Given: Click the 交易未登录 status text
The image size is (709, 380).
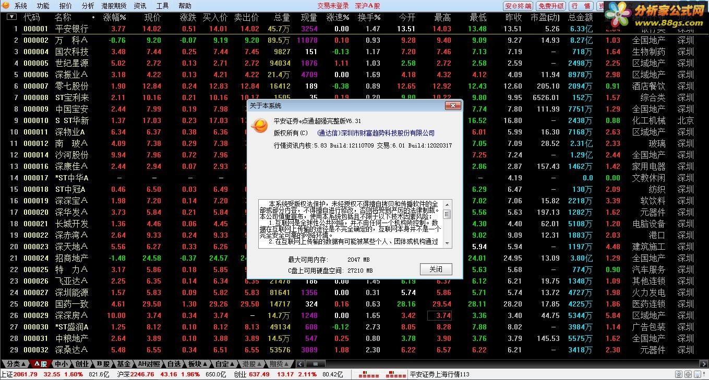Looking at the screenshot, I should (333, 6).
